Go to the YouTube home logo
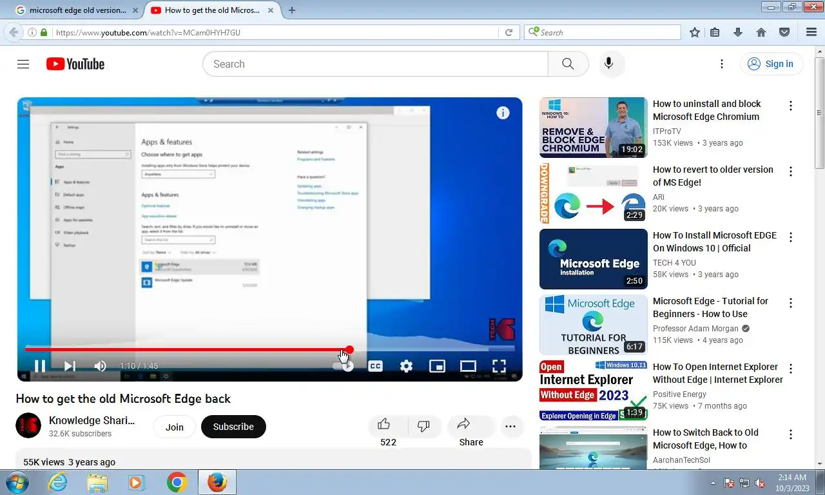The height and width of the screenshot is (495, 825). (x=75, y=64)
